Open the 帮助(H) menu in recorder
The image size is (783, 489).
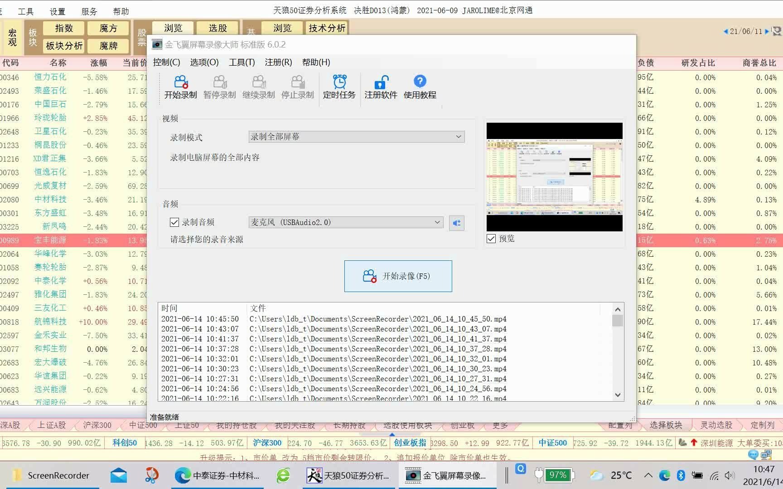[316, 62]
